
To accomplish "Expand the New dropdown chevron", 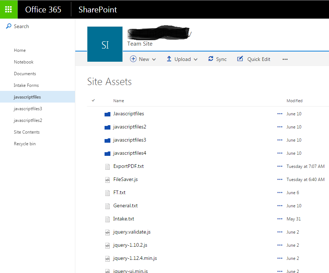I will 154,59.
